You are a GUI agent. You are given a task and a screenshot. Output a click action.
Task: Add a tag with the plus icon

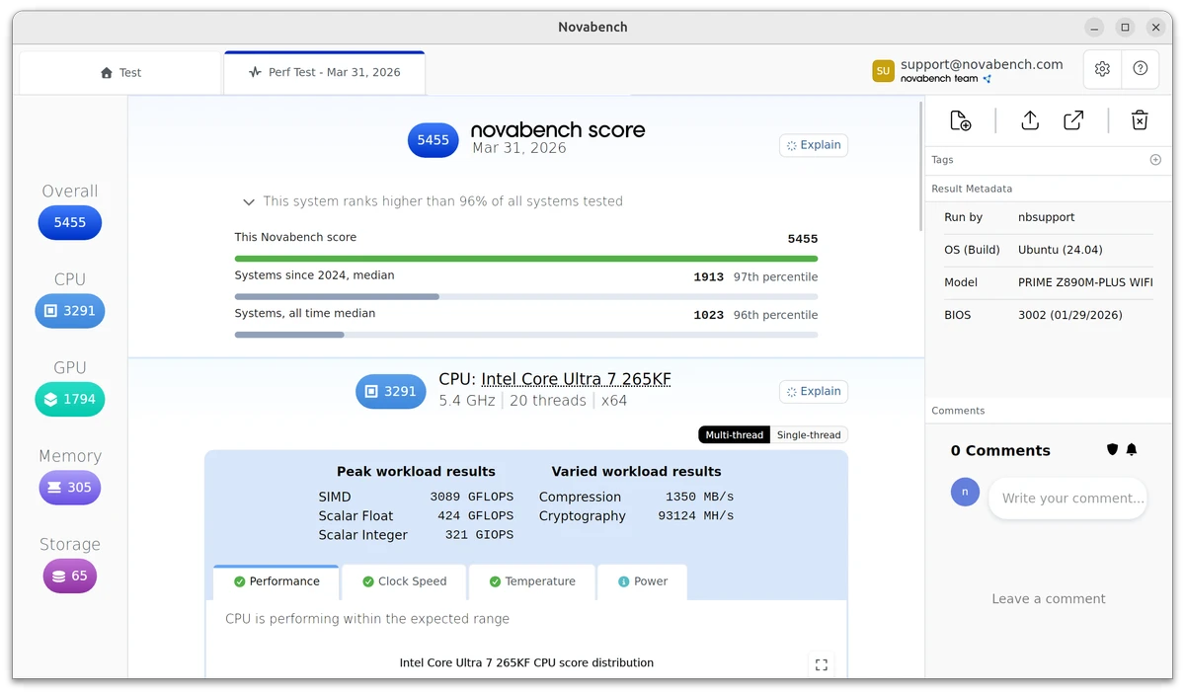tap(1155, 160)
